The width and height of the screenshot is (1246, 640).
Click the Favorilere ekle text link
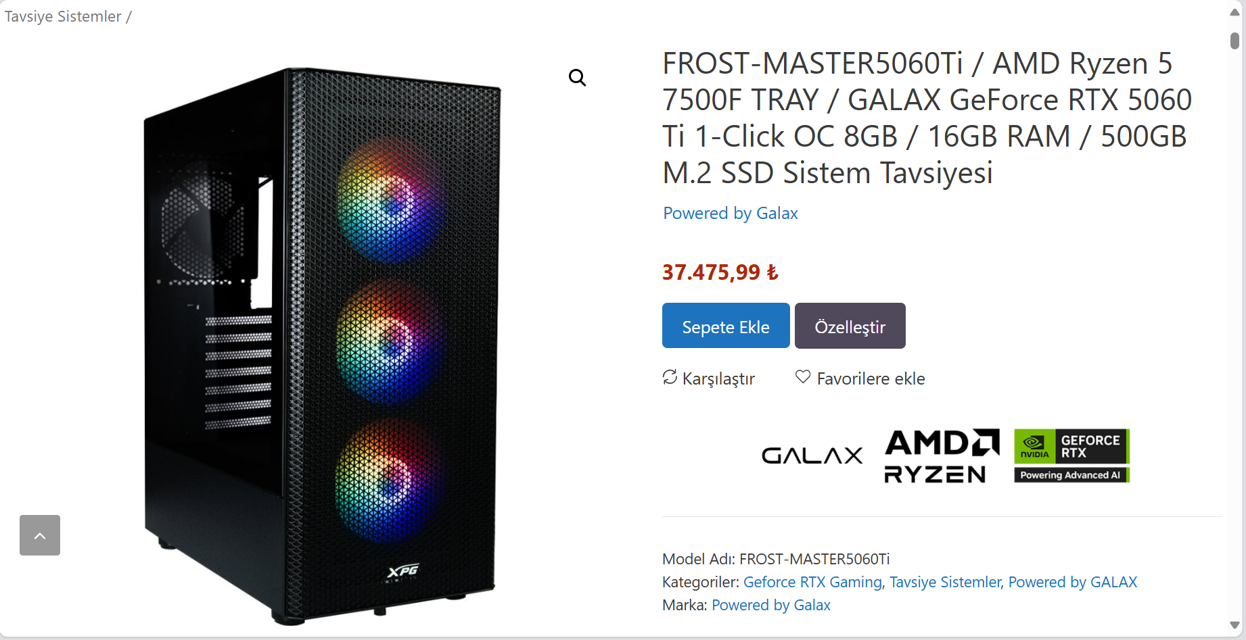871,378
